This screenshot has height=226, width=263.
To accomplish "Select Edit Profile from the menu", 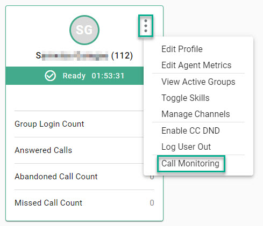I will pyautogui.click(x=182, y=49).
